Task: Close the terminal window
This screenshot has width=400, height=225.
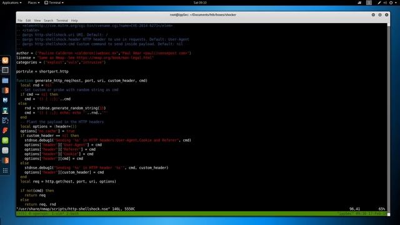Action: pos(386,15)
